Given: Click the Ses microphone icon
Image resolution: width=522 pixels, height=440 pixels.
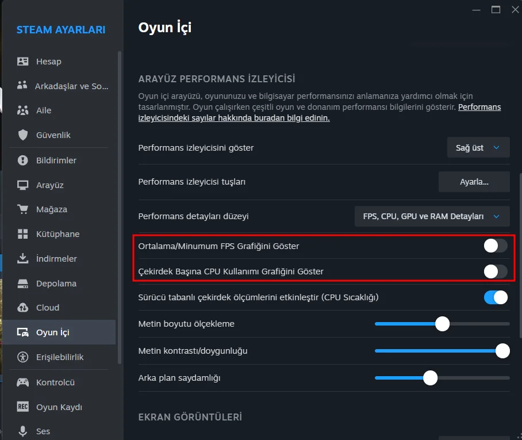Looking at the screenshot, I should click(22, 431).
